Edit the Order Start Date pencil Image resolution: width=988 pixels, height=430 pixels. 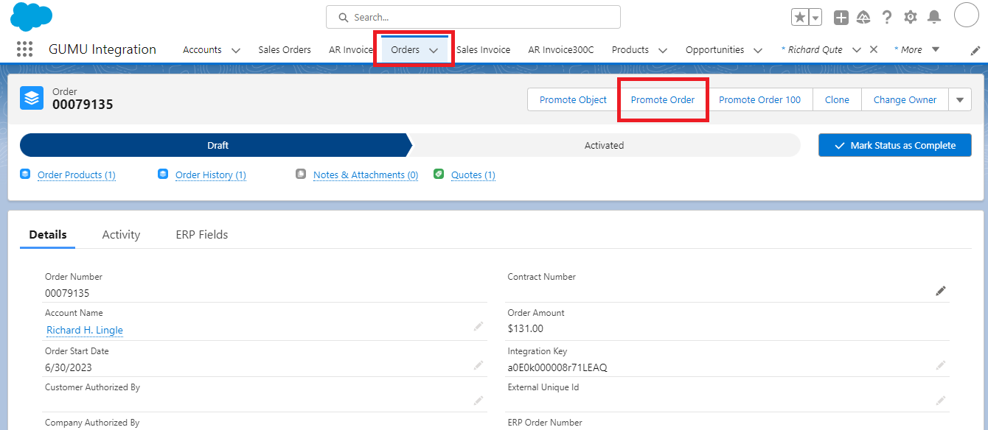pos(479,365)
